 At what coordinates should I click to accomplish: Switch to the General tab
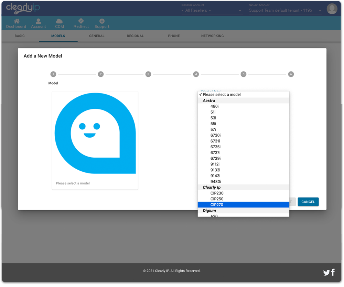coord(97,36)
